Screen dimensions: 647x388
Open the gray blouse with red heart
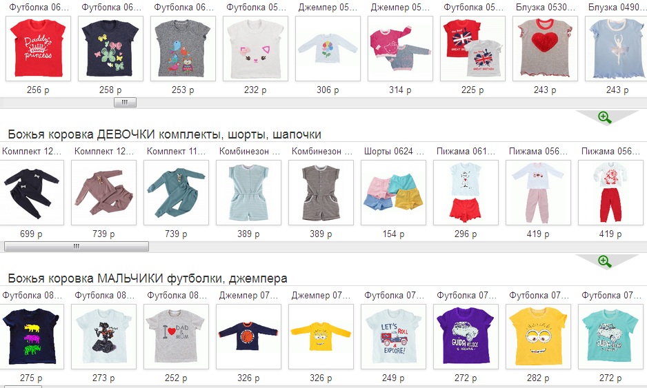545,49
